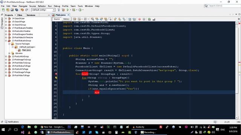This screenshot has height=135, width=241.
Task: Open the Team menu
Action: 73,6
